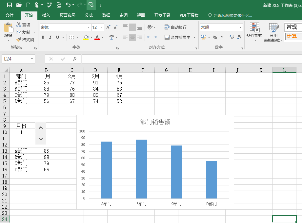Toggle center horizontal alignment
Screen dimensions: 302x223
coord(132,37)
